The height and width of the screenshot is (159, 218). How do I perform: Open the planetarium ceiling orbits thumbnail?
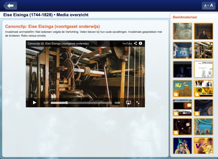tap(183, 31)
